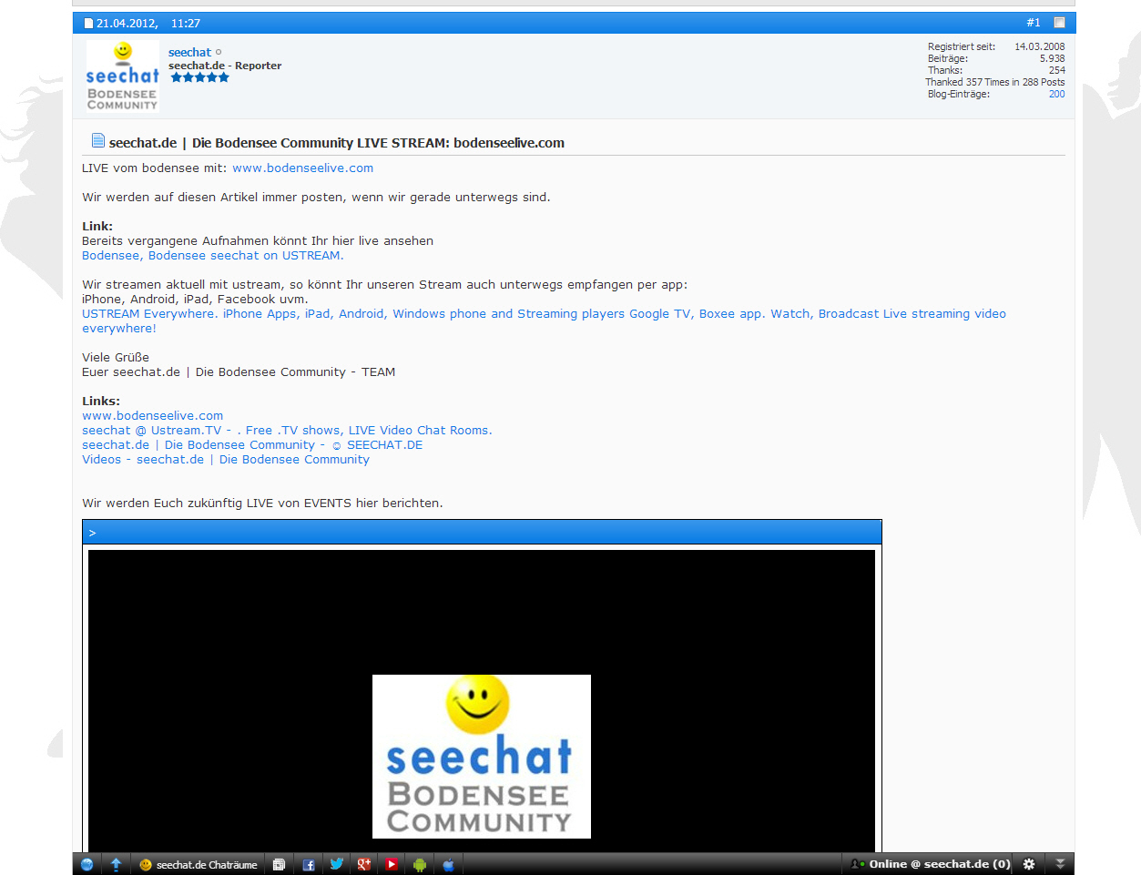
Task: Open the YouTube icon in bottom bar
Action: click(x=392, y=864)
